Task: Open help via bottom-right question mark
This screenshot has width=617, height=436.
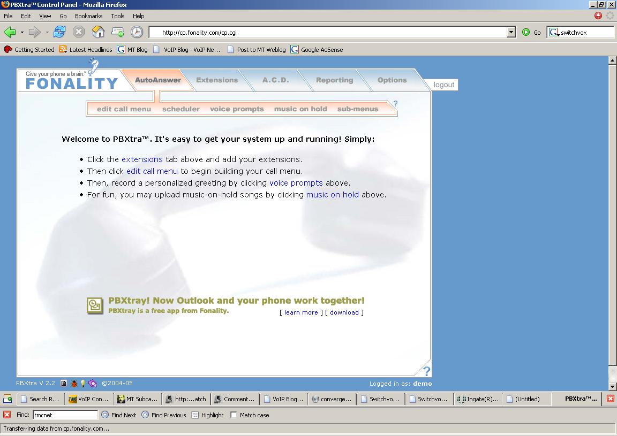Action: pyautogui.click(x=426, y=371)
